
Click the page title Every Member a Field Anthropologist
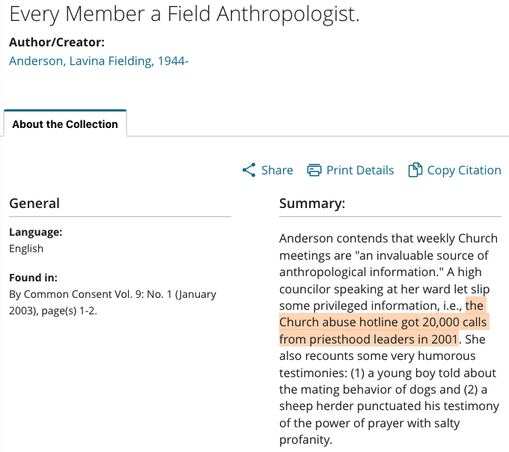[184, 14]
